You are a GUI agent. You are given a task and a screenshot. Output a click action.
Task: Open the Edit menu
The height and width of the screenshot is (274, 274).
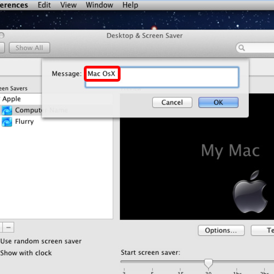click(x=44, y=5)
